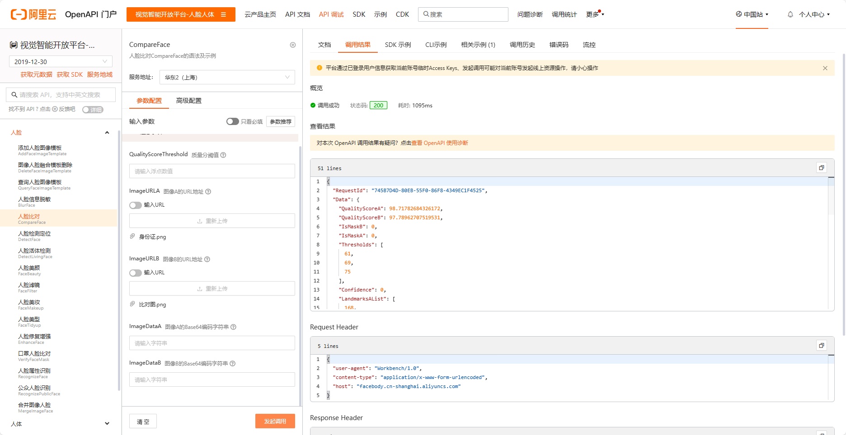846x435 pixels.
Task: Click the 服务地域 link
Action: click(x=99, y=74)
